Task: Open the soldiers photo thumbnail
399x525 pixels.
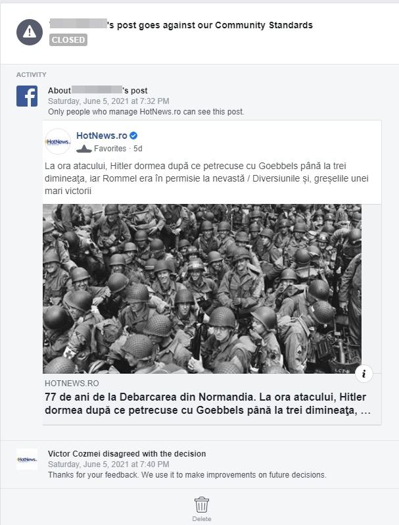Action: pyautogui.click(x=202, y=289)
